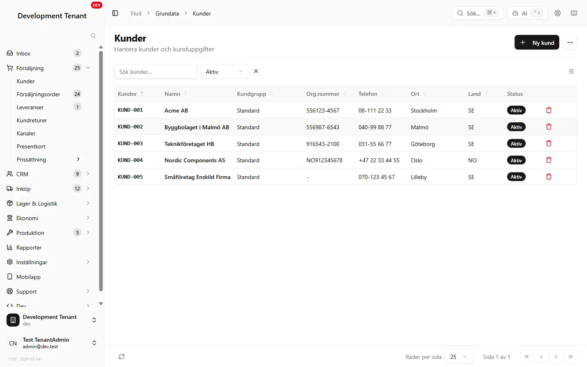This screenshot has height=367, width=587.
Task: Expand the Inställningar menu section
Action: (x=88, y=262)
